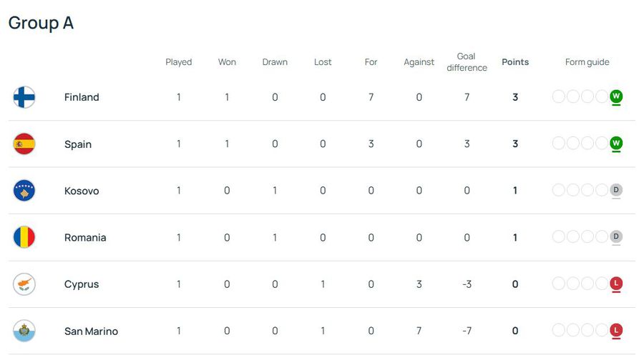Click the Kosovo flag icon

click(x=24, y=191)
